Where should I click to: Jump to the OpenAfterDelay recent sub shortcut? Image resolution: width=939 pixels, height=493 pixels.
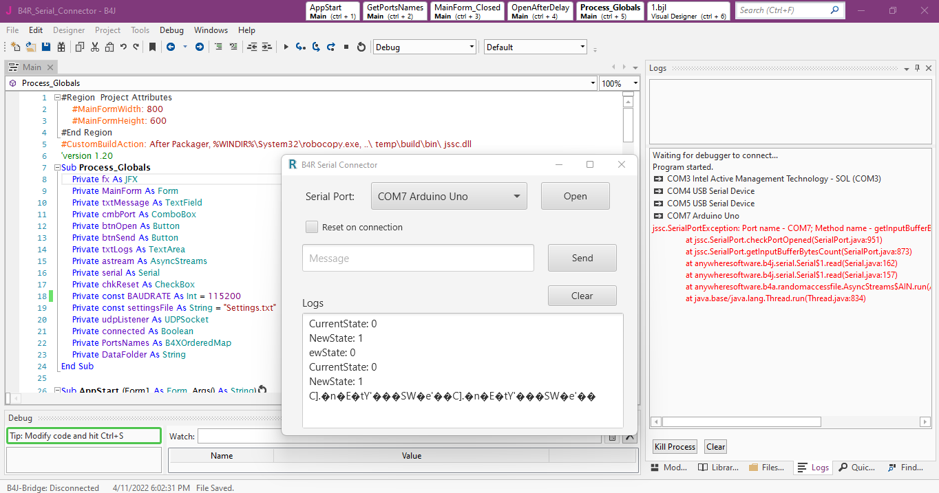click(x=540, y=11)
